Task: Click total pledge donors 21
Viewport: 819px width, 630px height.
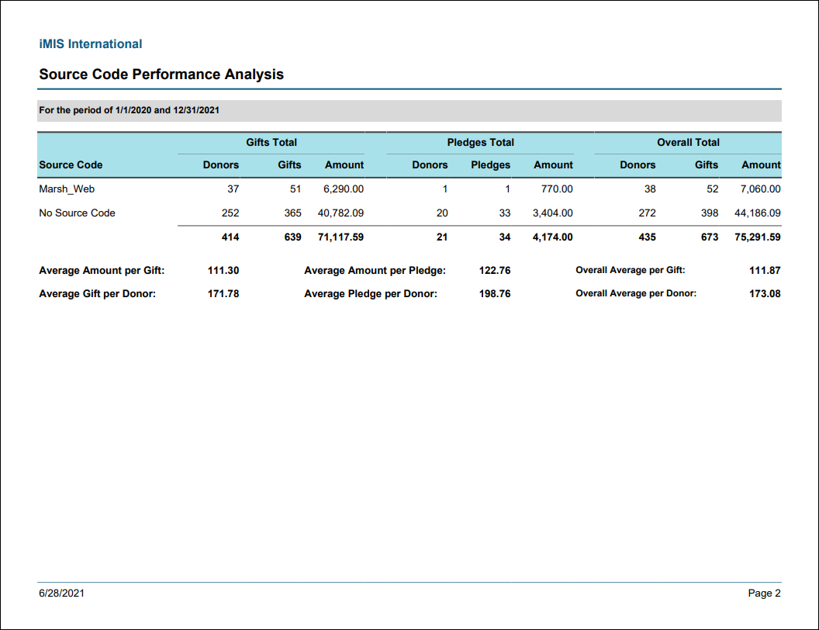Action: pyautogui.click(x=442, y=237)
